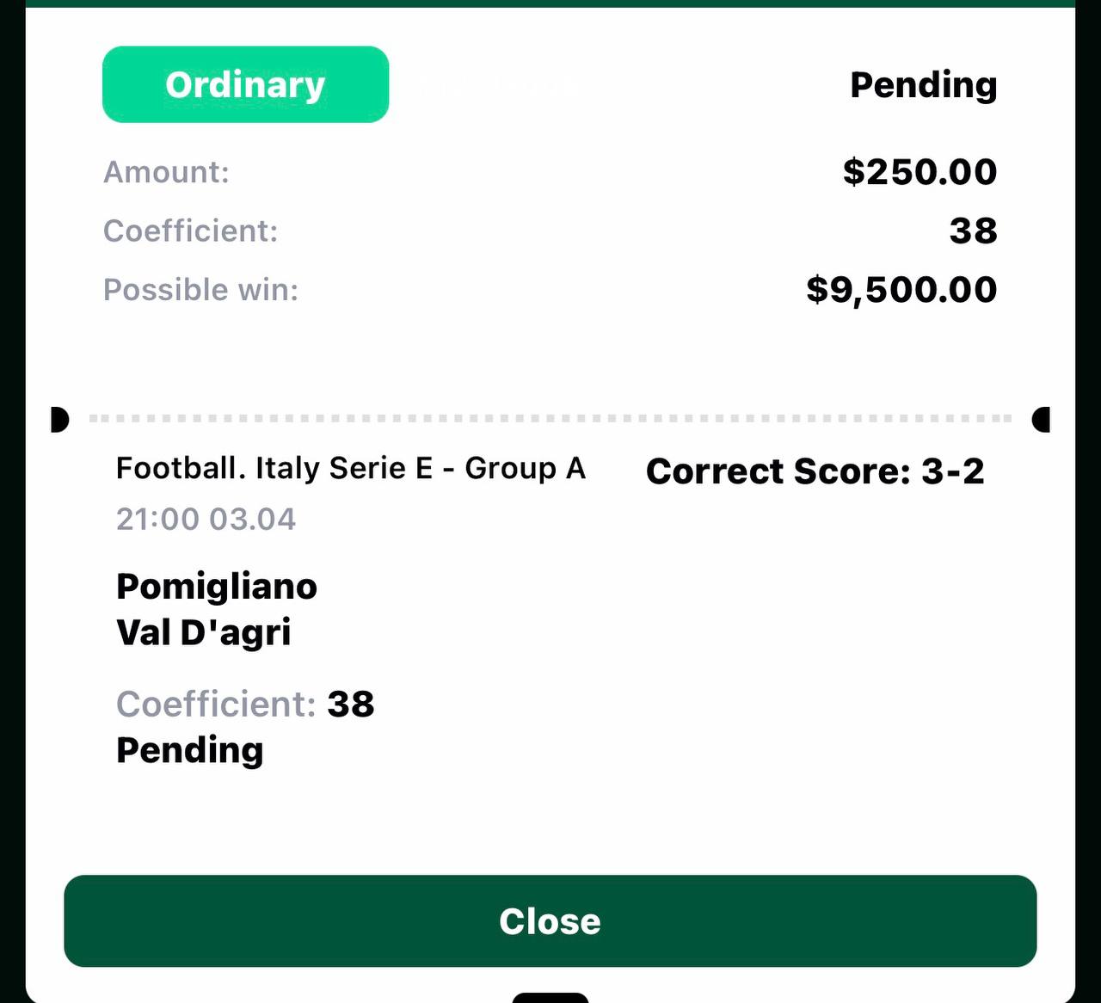Viewport: 1101px width, 1003px height.
Task: Click the coefficient value 38 above Possible win
Action: 973,231
